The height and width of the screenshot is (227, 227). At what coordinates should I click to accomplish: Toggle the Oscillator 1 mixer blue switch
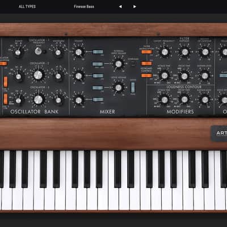pyautogui.click(x=98, y=52)
